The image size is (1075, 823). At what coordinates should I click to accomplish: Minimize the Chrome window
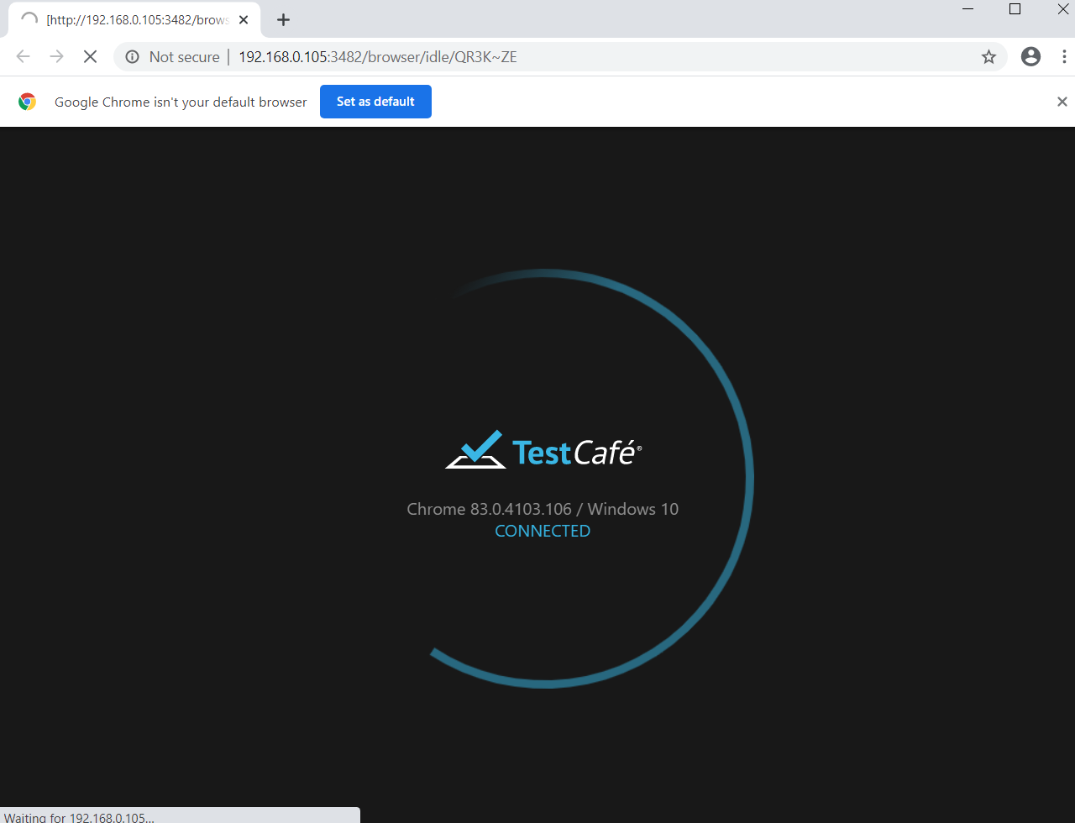pyautogui.click(x=968, y=9)
